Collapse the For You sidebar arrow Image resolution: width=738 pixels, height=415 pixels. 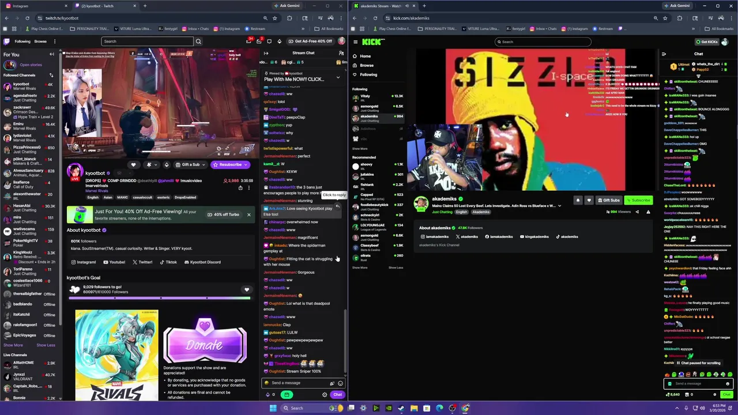pos(51,54)
